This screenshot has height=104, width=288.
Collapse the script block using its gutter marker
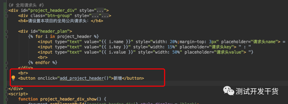(7, 94)
